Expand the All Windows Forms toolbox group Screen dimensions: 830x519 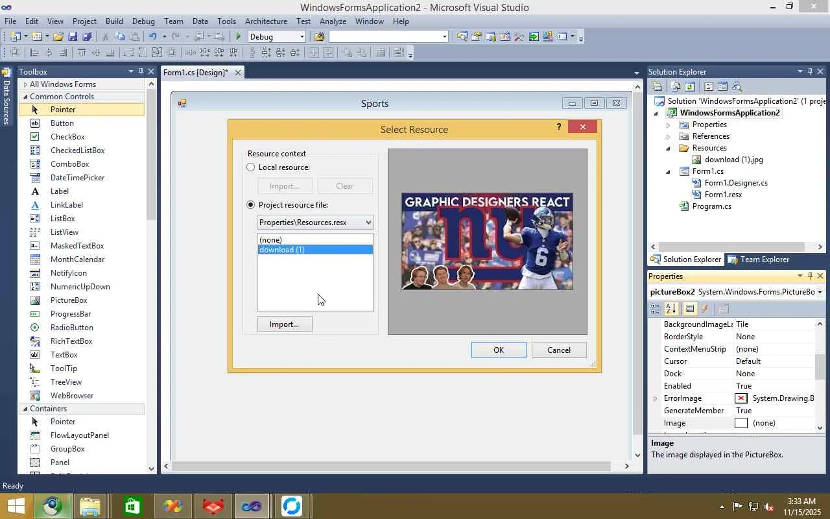(x=25, y=84)
